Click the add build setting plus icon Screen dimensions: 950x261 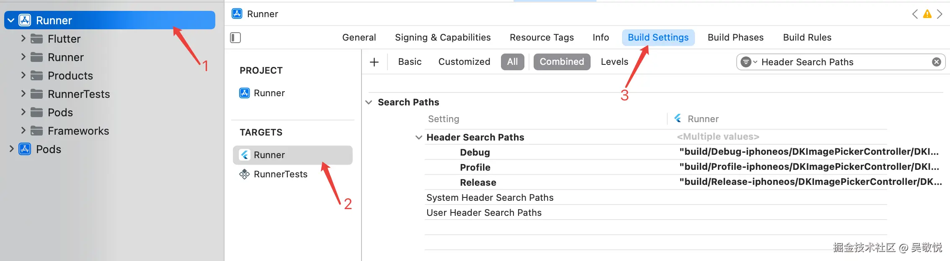[374, 62]
